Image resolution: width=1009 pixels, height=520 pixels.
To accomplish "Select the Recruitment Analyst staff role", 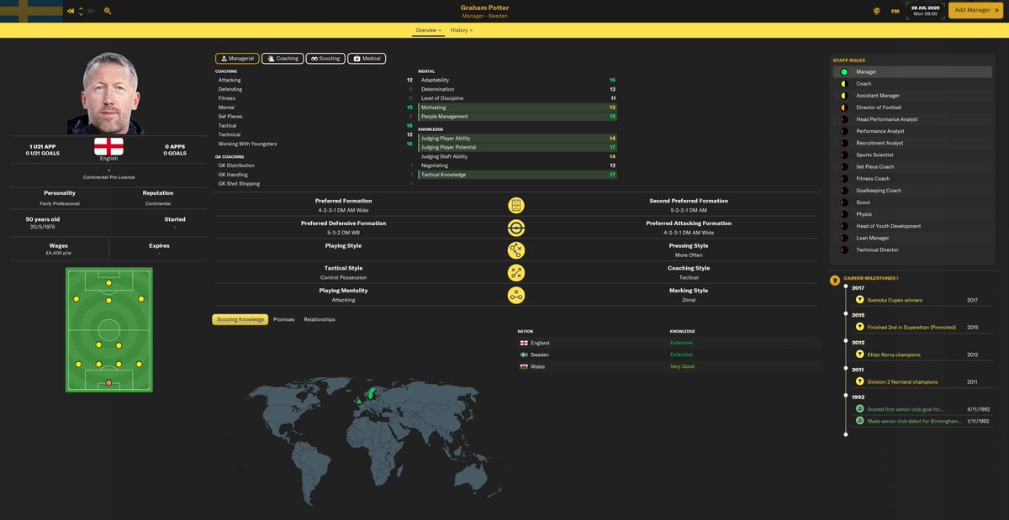I will coord(911,143).
